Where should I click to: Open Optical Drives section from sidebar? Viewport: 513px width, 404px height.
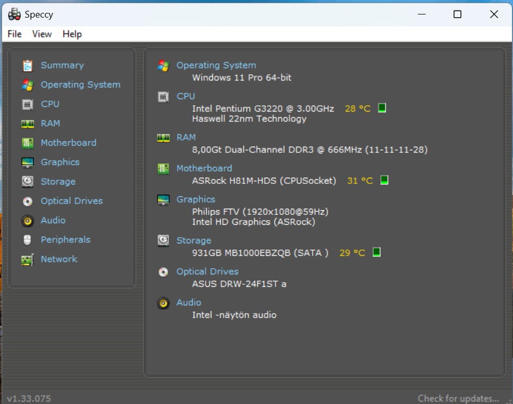[72, 201]
